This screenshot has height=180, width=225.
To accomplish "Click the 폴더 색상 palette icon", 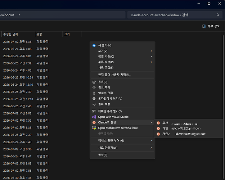I will tap(94, 104).
